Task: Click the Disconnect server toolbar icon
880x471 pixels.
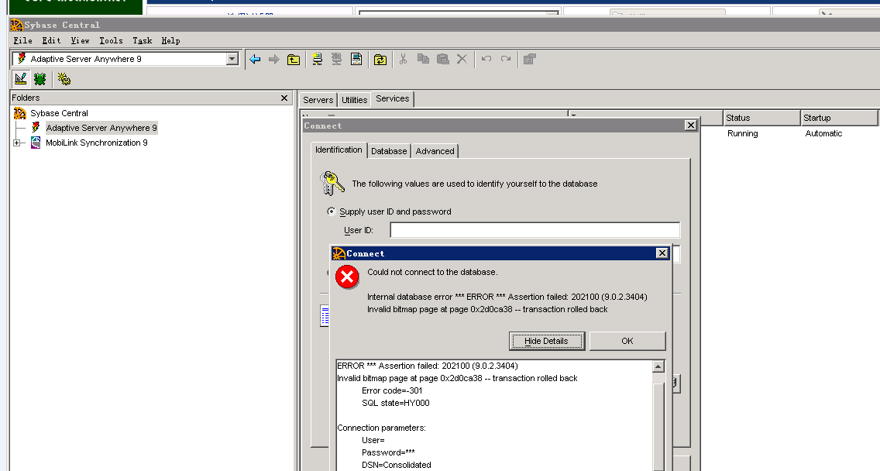Action: click(x=336, y=59)
